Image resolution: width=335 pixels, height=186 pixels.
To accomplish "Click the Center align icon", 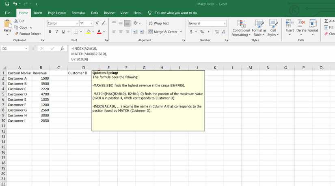I will [x=121, y=32].
